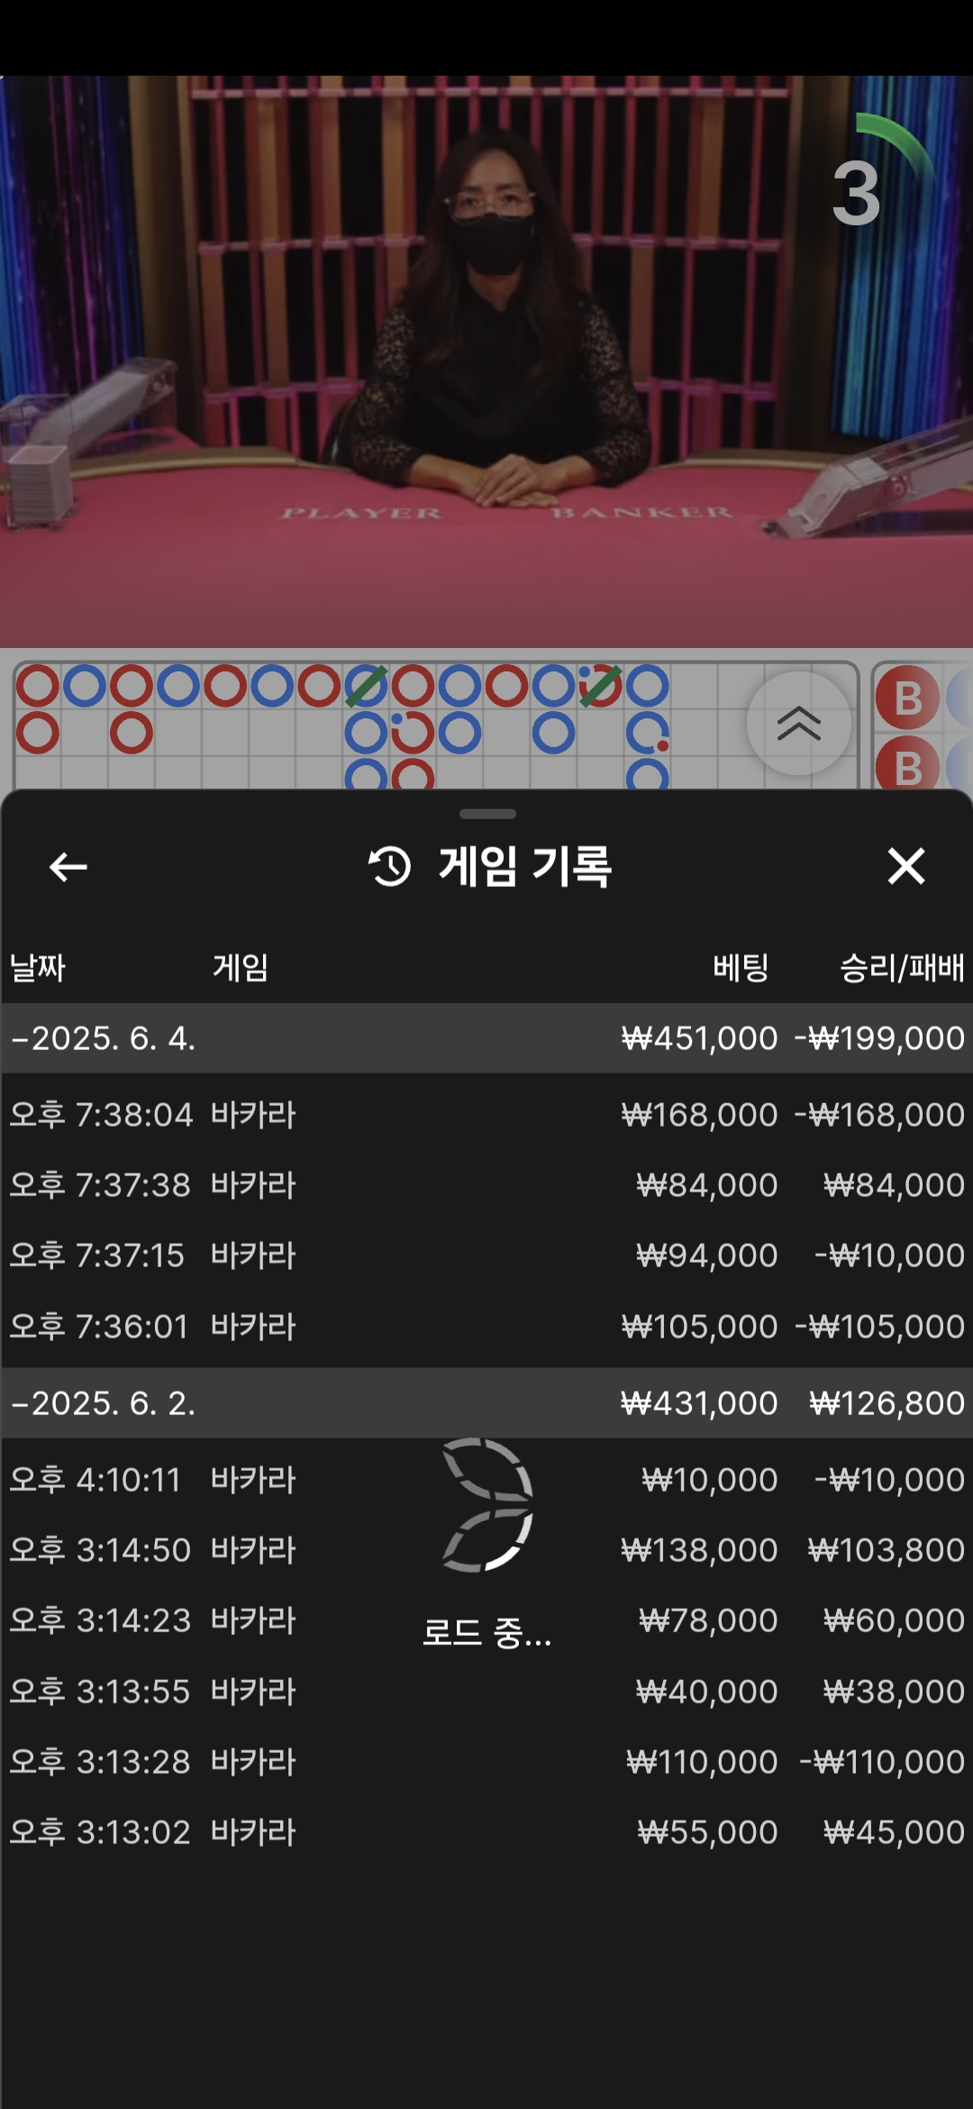
Task: View the 3:14:50 baccarat round
Action: coord(486,1550)
